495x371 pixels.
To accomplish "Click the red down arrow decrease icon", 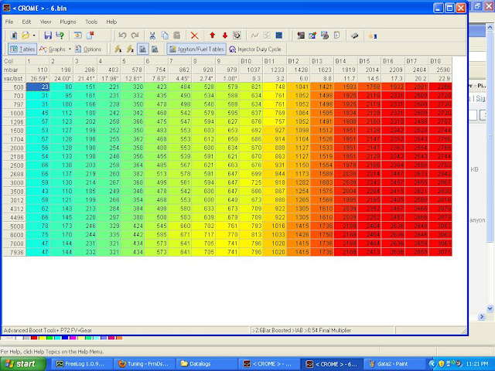I will pyautogui.click(x=224, y=36).
